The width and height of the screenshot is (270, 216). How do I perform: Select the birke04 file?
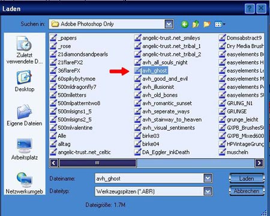tap(147, 144)
